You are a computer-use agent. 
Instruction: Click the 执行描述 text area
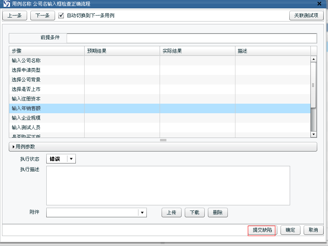(x=168, y=185)
